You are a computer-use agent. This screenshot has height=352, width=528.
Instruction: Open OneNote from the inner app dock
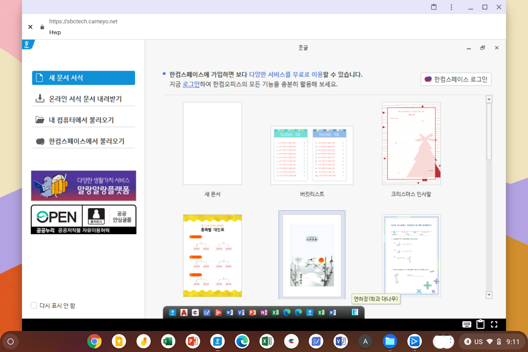click(x=264, y=312)
